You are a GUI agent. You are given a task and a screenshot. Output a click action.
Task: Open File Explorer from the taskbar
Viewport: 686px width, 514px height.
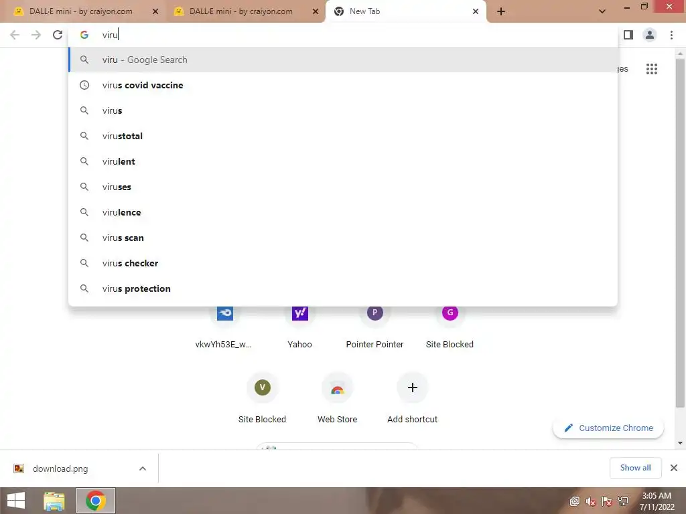54,501
